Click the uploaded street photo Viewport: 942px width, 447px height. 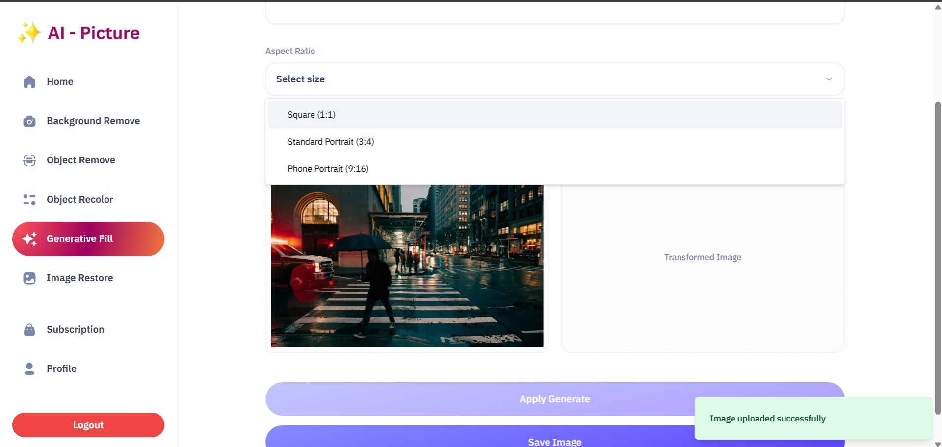point(407,266)
